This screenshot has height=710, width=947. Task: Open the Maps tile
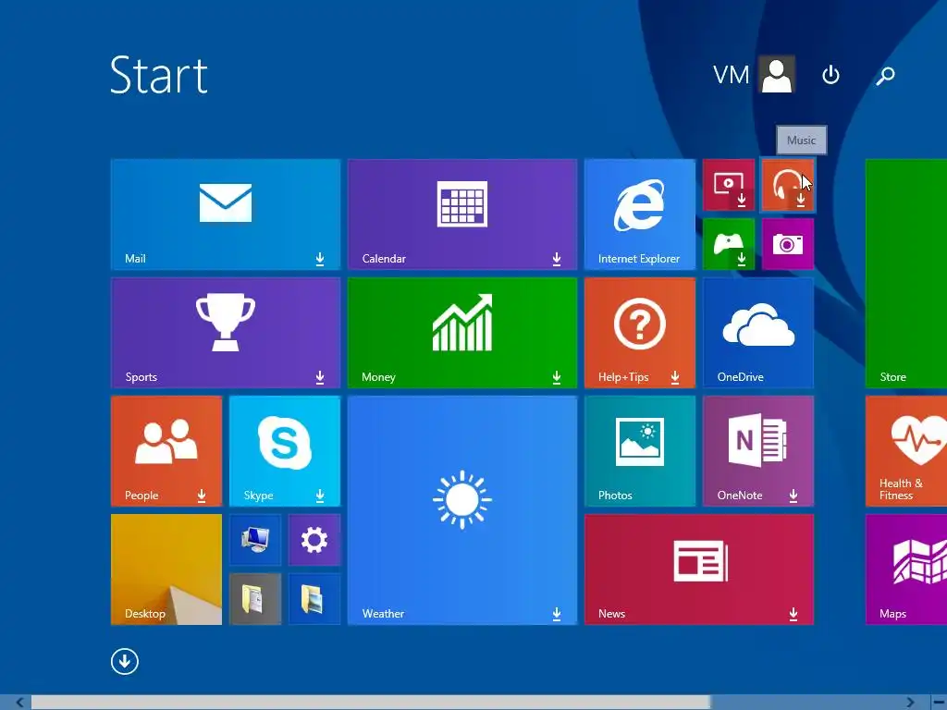906,569
